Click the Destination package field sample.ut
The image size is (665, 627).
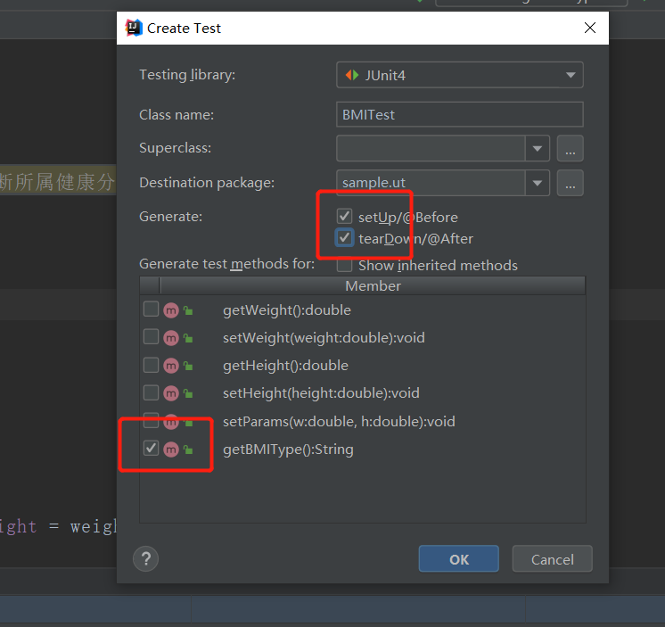point(431,183)
